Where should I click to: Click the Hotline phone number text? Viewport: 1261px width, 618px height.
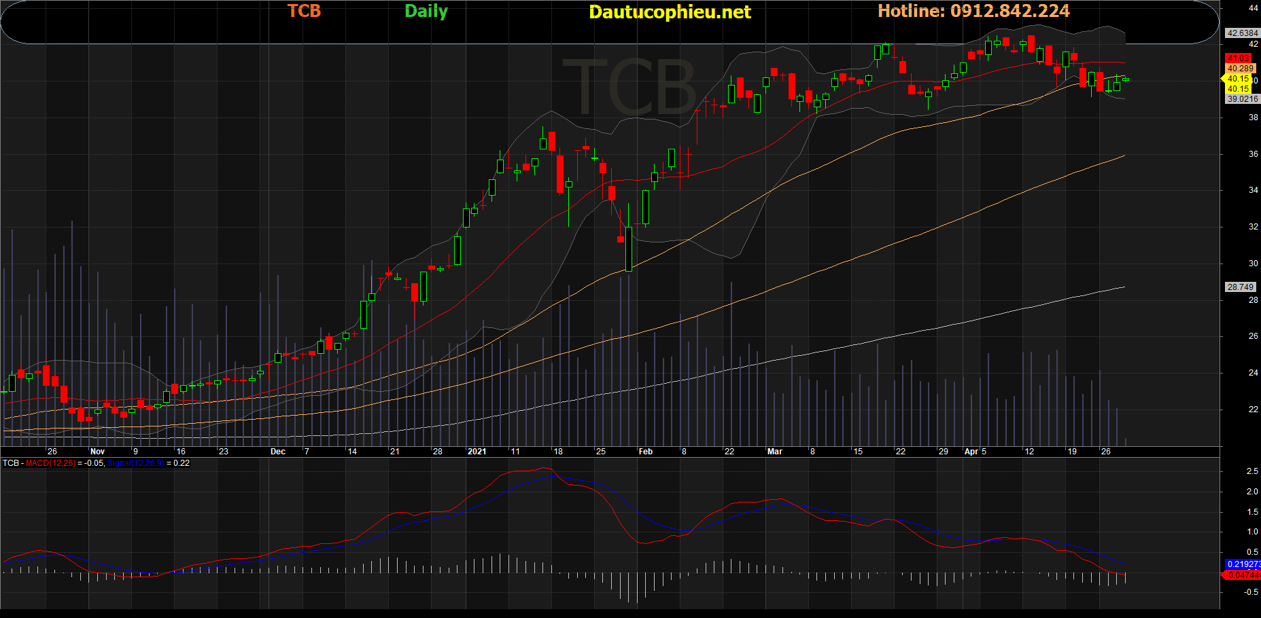click(x=973, y=12)
